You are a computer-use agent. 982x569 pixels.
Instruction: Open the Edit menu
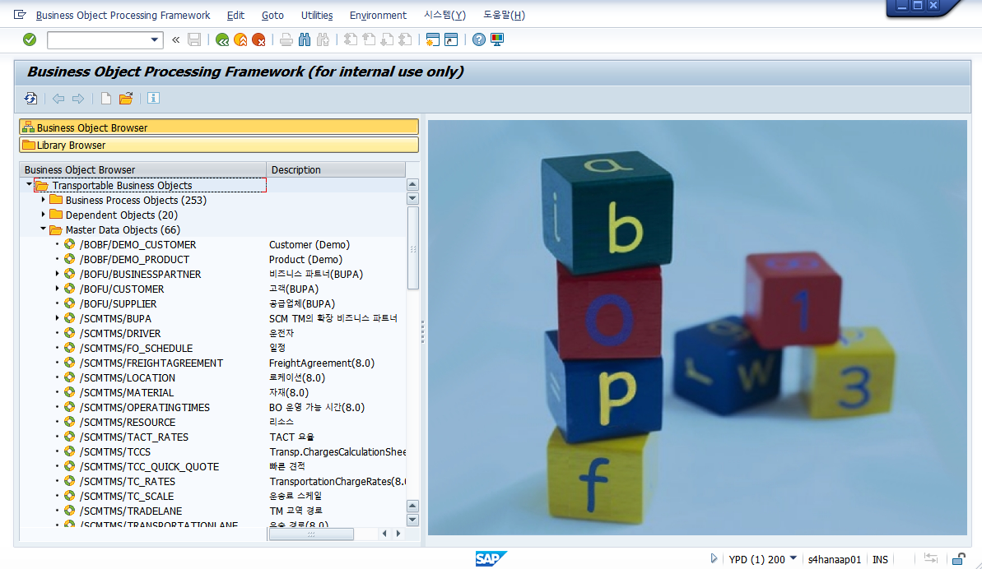(235, 15)
